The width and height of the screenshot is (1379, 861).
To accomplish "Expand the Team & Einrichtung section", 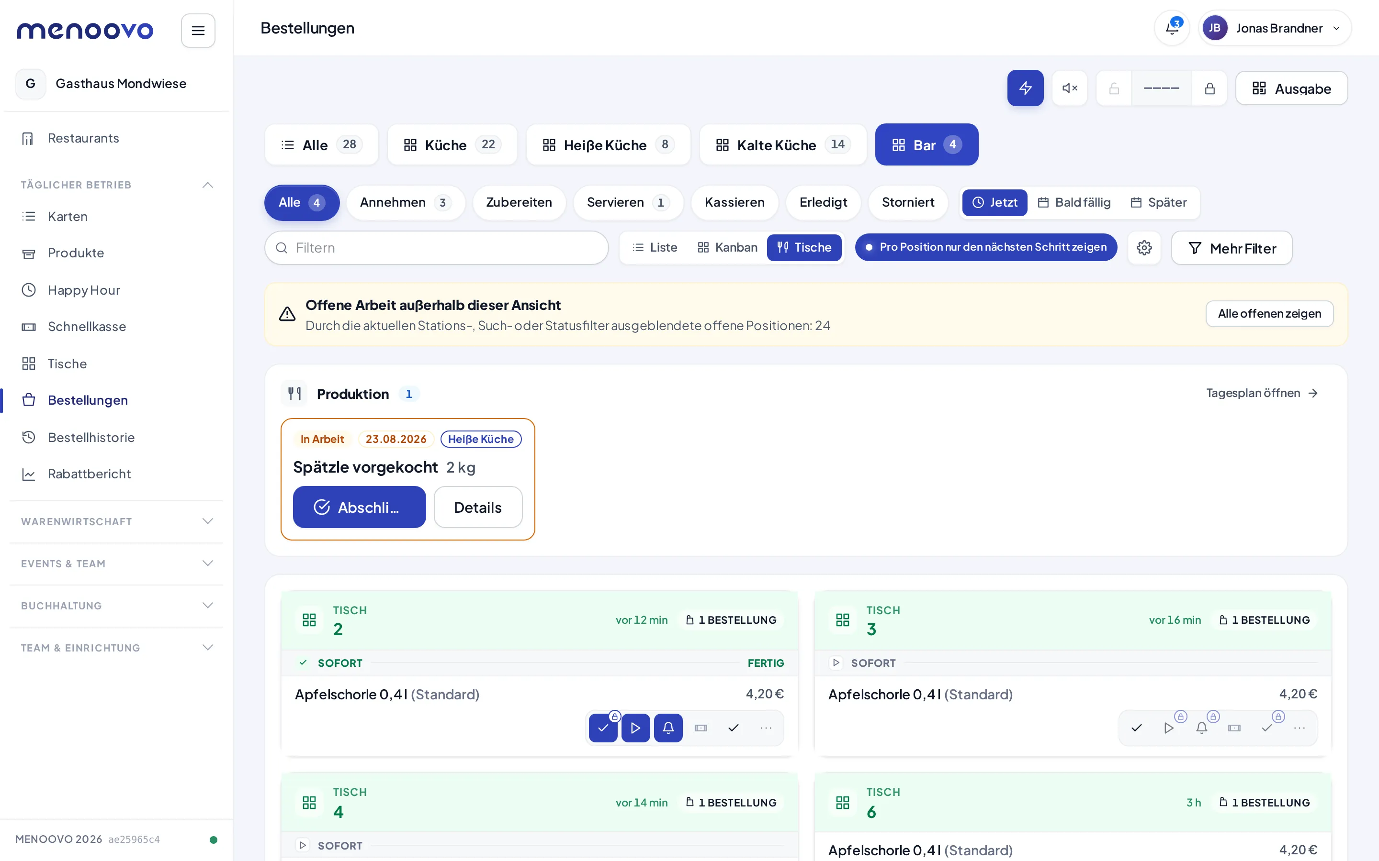I will 116,648.
